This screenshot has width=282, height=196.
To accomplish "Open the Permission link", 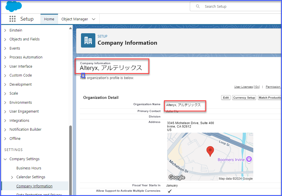I will pyautogui.click(x=273, y=87).
